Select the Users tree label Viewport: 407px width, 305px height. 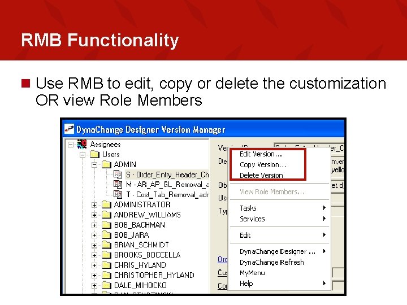tap(111, 155)
